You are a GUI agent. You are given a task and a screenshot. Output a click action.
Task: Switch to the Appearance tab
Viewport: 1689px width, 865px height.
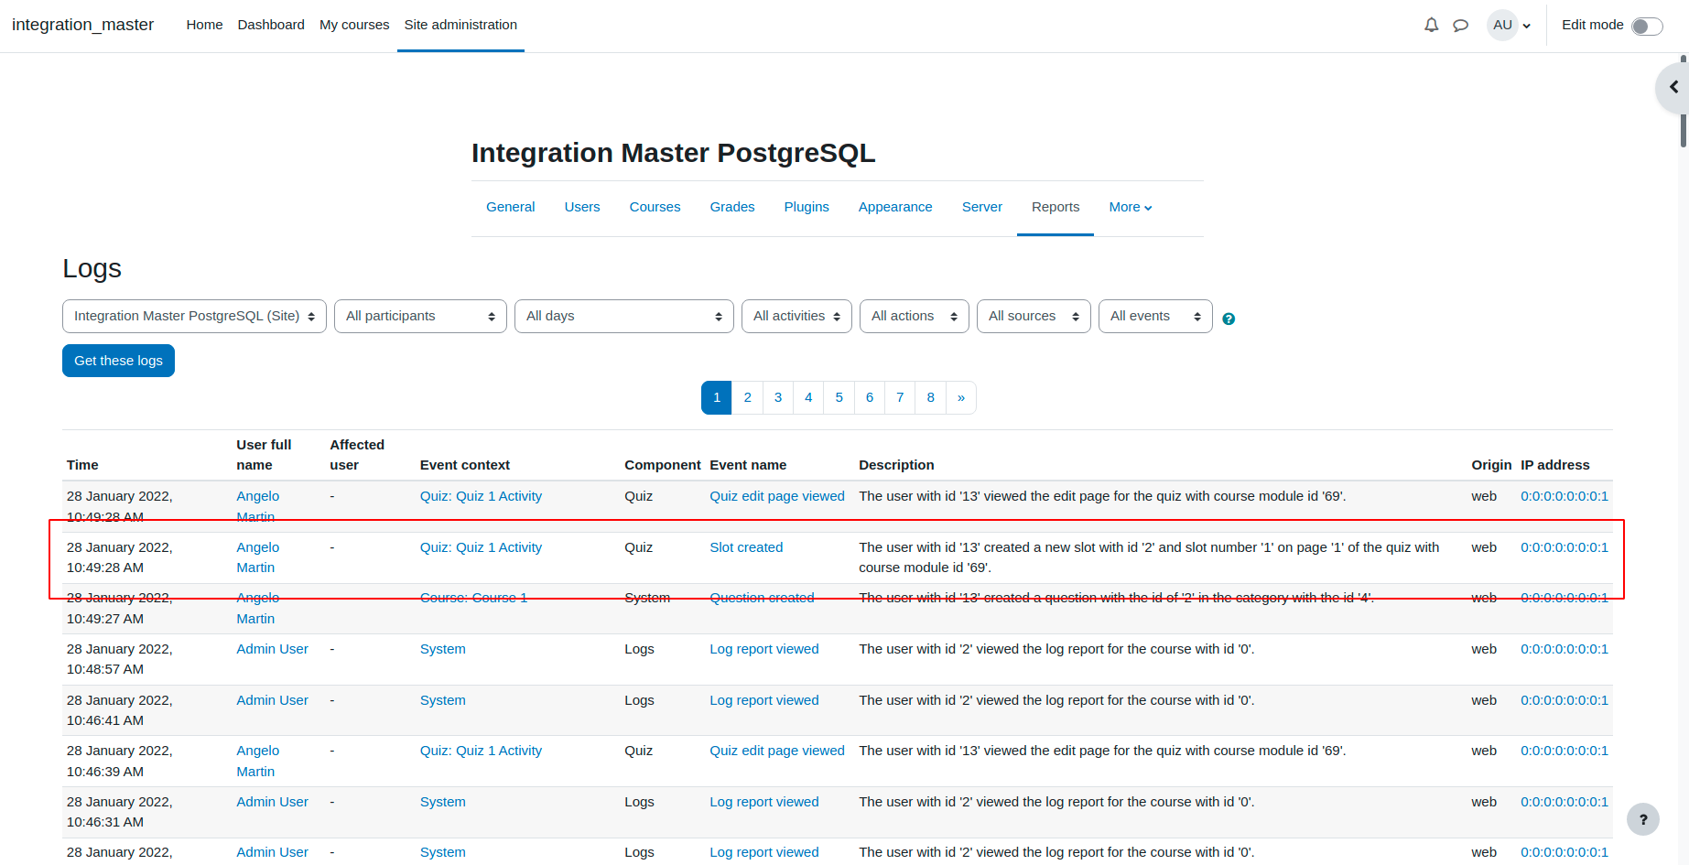[895, 207]
